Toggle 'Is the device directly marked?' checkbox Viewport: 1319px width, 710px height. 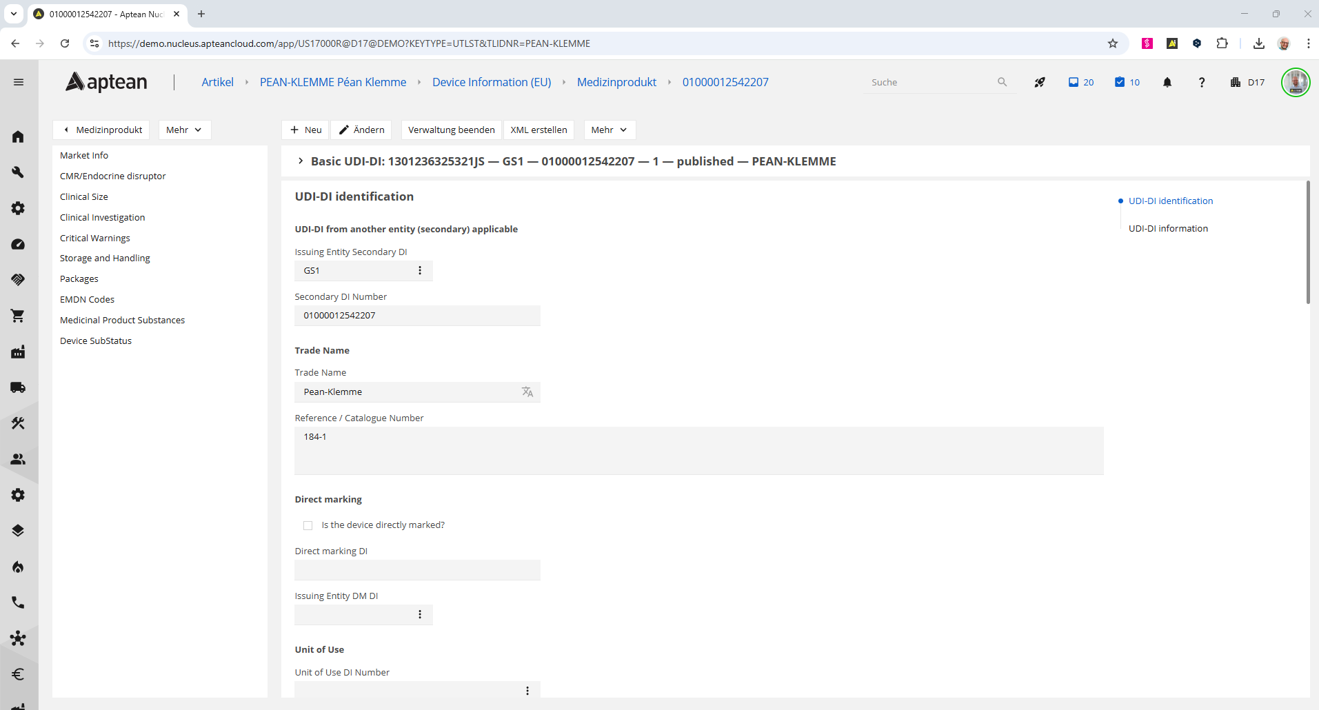(x=308, y=525)
